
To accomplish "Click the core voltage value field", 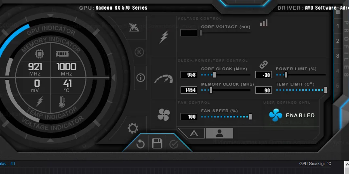I will pos(189,33).
